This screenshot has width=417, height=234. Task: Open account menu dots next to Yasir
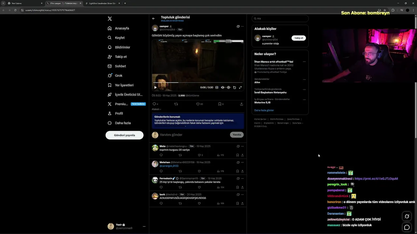point(144,227)
